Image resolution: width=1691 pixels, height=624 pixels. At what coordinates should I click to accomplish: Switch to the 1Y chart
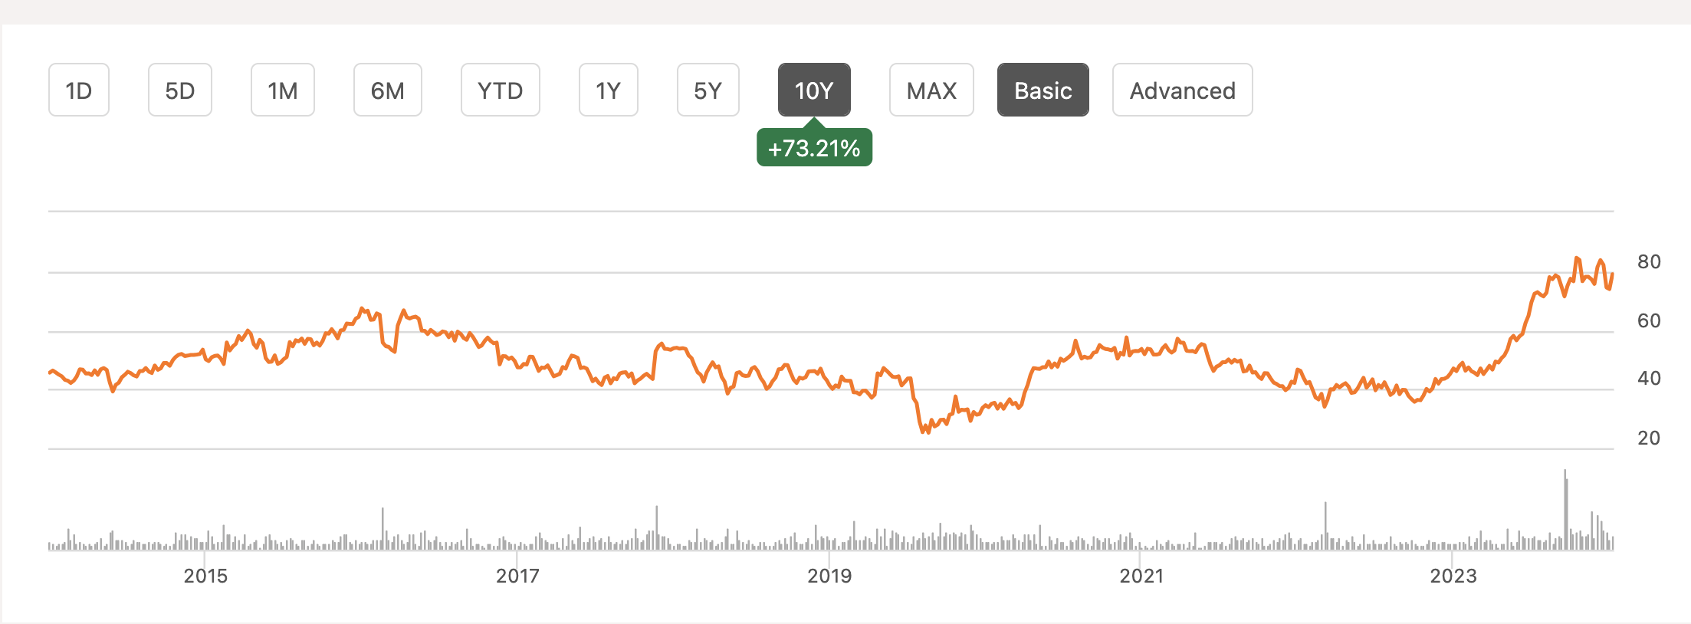pyautogui.click(x=608, y=90)
